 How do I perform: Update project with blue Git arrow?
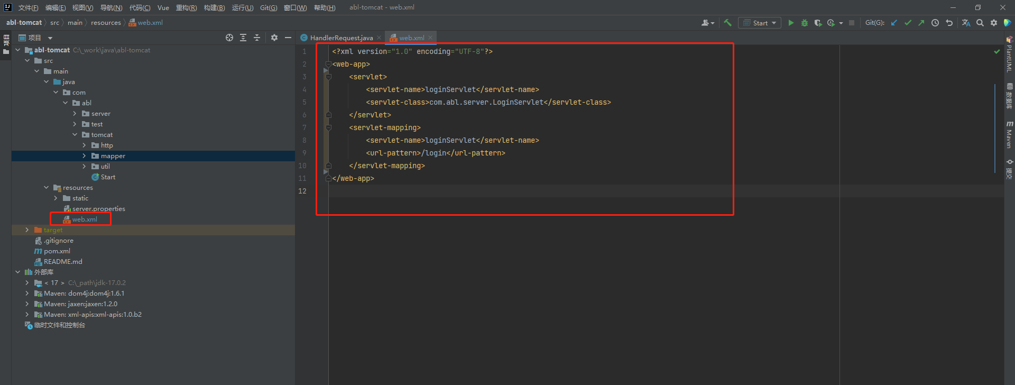click(894, 23)
